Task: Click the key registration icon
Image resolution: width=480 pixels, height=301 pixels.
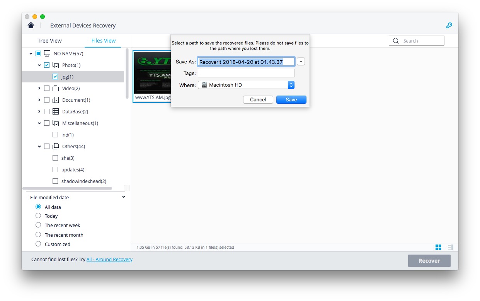Action: [x=449, y=26]
